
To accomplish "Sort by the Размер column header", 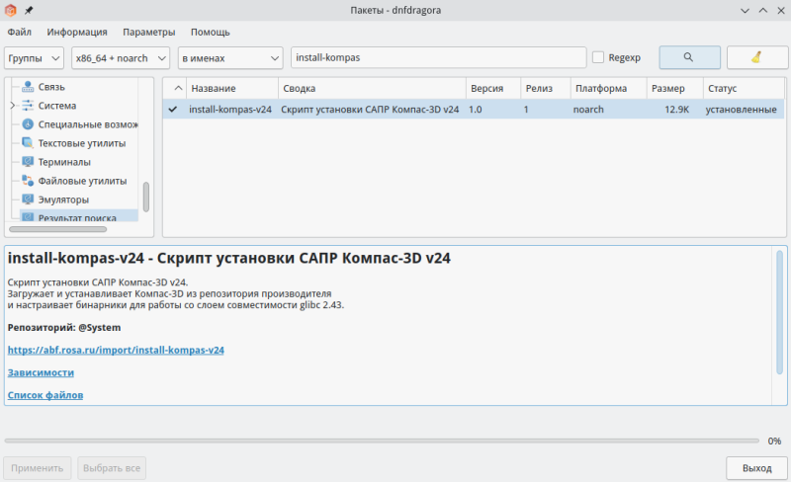I will (674, 88).
